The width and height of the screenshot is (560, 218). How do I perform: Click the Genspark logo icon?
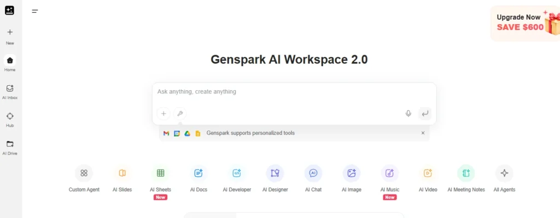click(10, 10)
